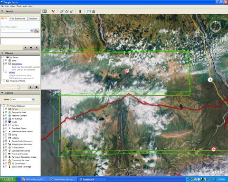Toggle the Google Earth Community layer checkbox
The height and width of the screenshot is (182, 228).
click(x=6, y=141)
